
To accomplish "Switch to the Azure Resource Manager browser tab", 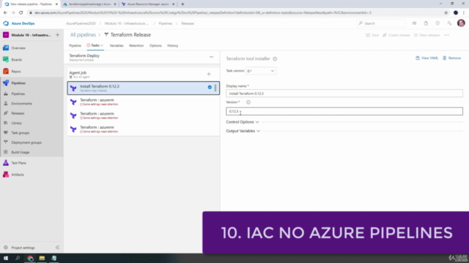I will point(148,4).
